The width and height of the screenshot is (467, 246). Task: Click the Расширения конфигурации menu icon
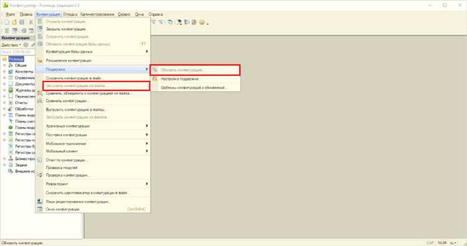click(40, 60)
